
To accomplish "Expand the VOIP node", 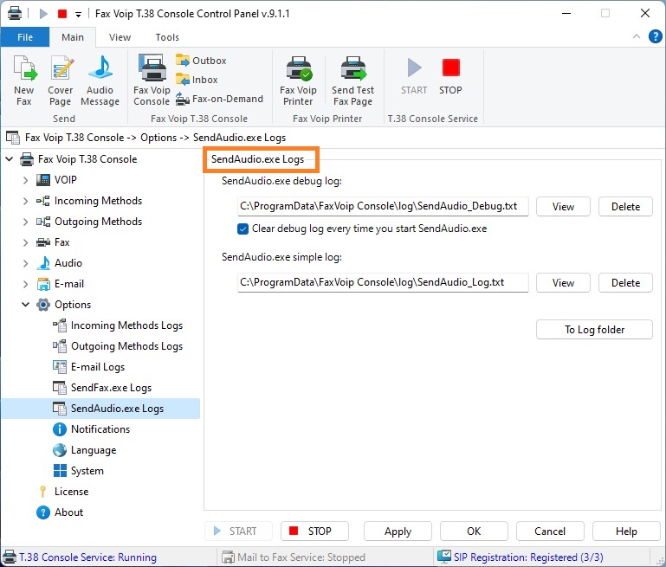I will [x=25, y=180].
